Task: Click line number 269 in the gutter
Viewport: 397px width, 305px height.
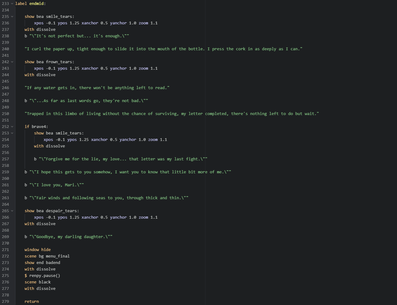Action: (5, 237)
